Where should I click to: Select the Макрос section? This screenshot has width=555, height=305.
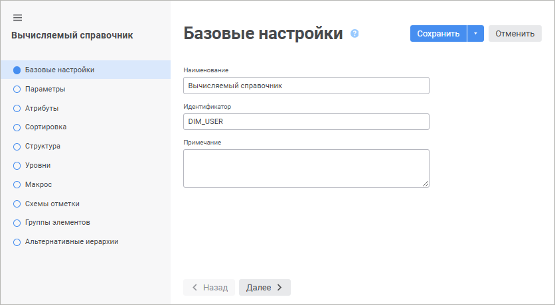(38, 184)
